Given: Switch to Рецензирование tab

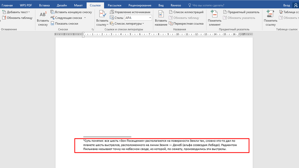Looking at the screenshot, I should point(140,5).
